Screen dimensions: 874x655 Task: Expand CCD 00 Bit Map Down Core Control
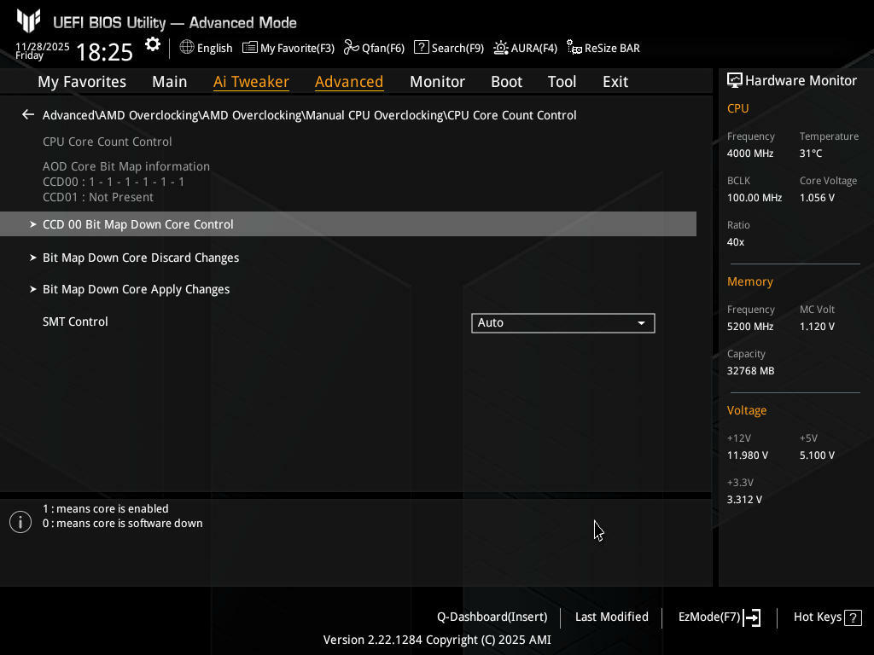coord(138,224)
